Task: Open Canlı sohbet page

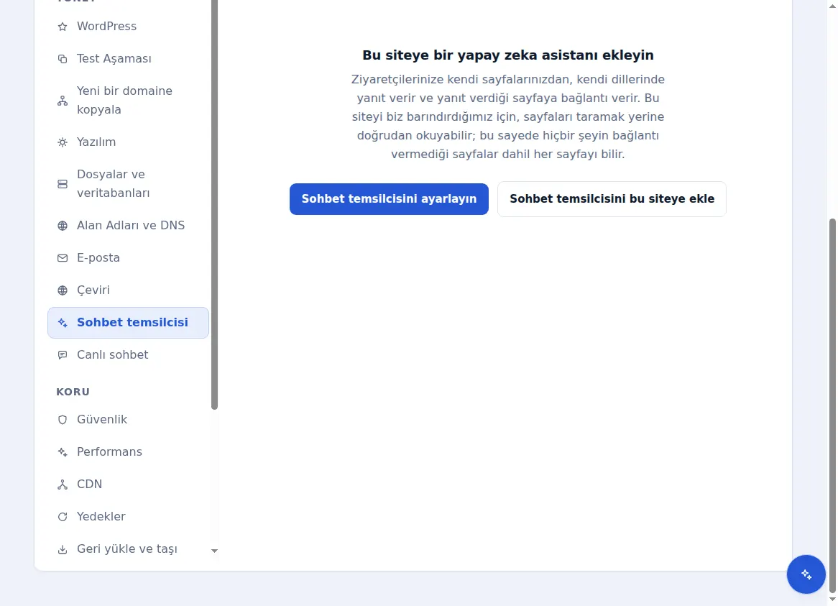Action: 128,355
